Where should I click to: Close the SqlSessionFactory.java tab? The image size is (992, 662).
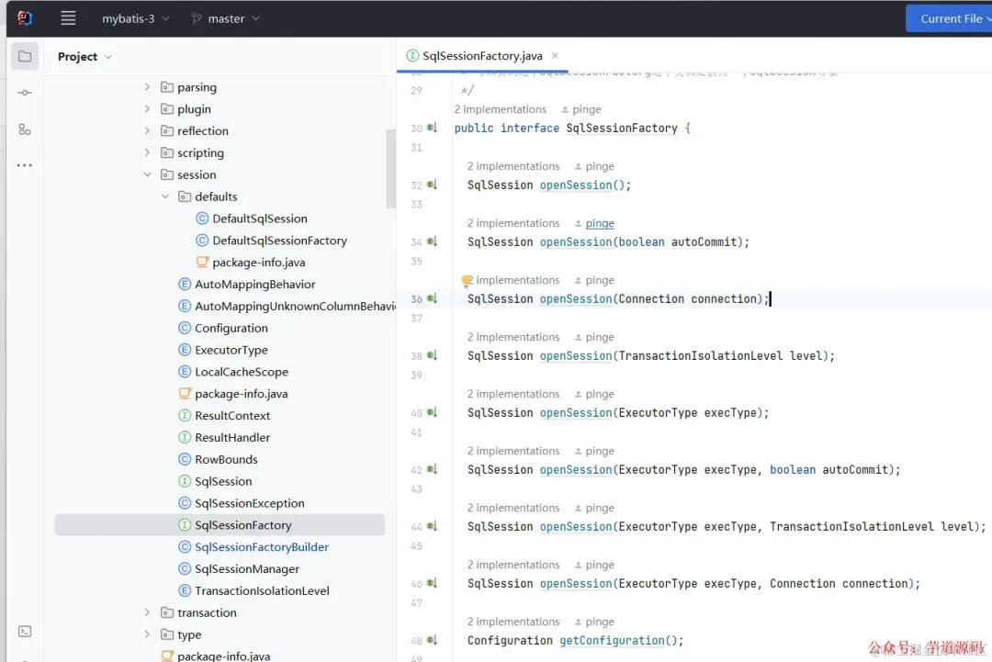click(x=555, y=56)
